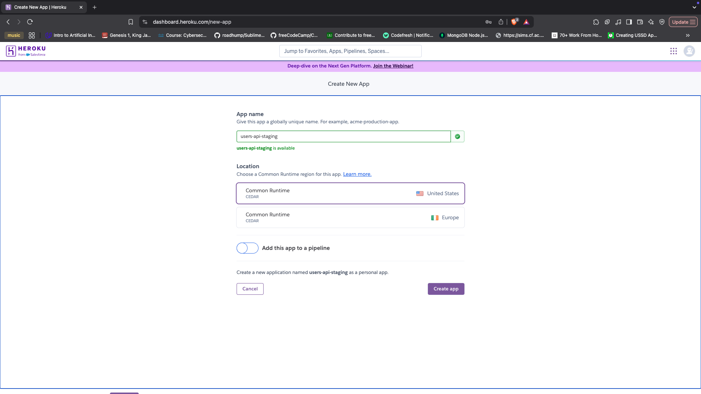The image size is (701, 394).
Task: Open the browser extensions menu
Action: (596, 22)
